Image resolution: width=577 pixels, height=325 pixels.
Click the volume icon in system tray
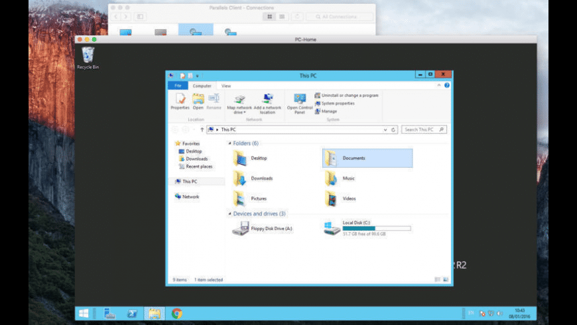point(499,313)
